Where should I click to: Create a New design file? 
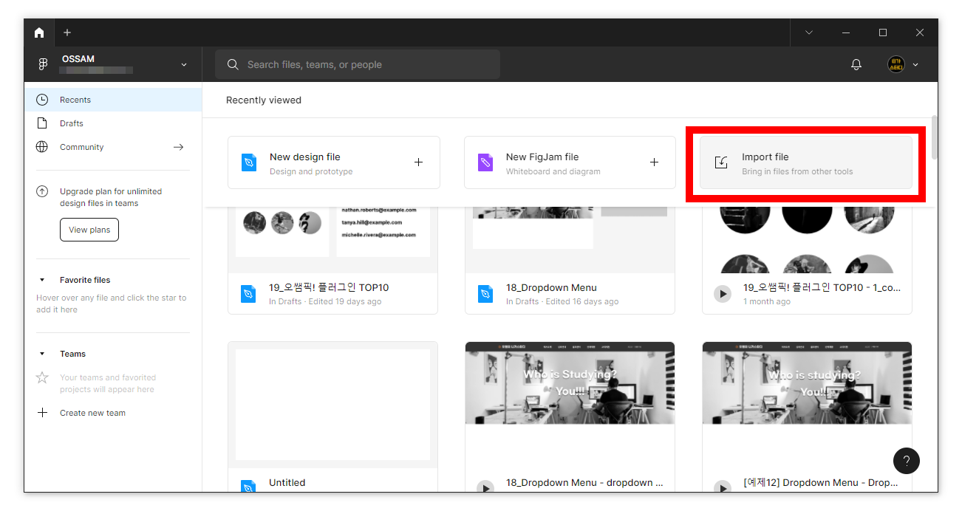click(x=334, y=162)
